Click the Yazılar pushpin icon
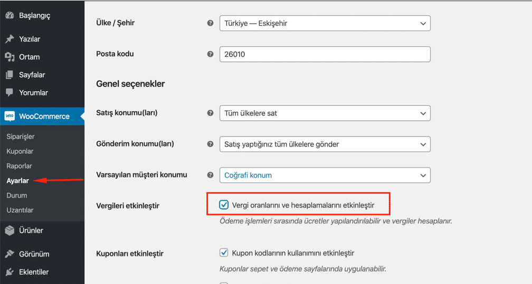The width and height of the screenshot is (532, 284). 9,39
